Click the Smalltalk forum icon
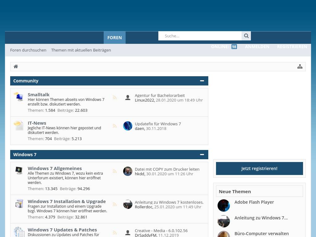This screenshot has width=316, height=237. point(19,97)
